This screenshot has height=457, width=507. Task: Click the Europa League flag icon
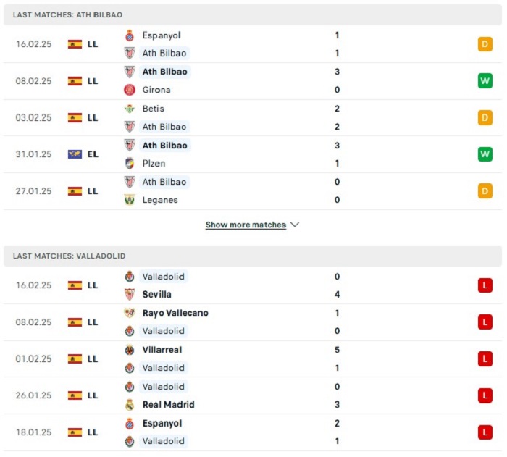coord(75,154)
